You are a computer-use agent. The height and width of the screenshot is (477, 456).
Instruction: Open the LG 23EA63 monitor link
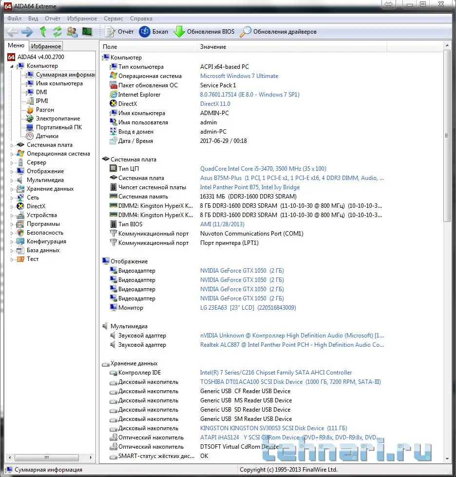(248, 308)
